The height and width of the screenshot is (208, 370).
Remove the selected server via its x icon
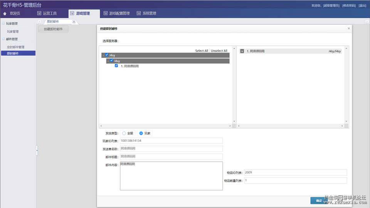[242, 51]
